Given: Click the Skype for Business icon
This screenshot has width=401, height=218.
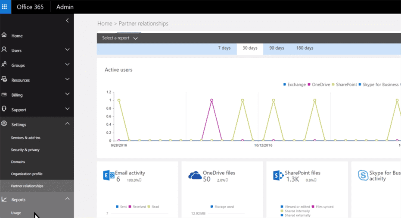Looking at the screenshot, I should 363,175.
